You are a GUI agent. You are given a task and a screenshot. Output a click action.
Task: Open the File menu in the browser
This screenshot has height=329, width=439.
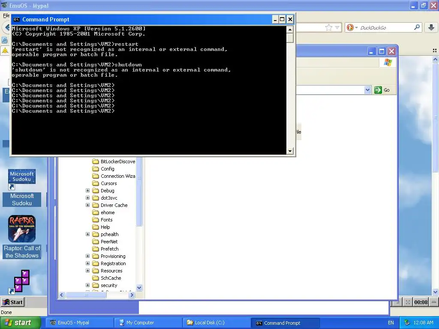(x=6, y=15)
